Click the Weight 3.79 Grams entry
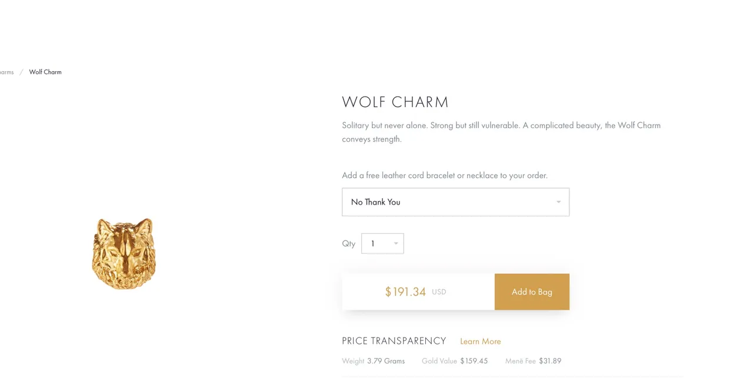 click(x=374, y=361)
